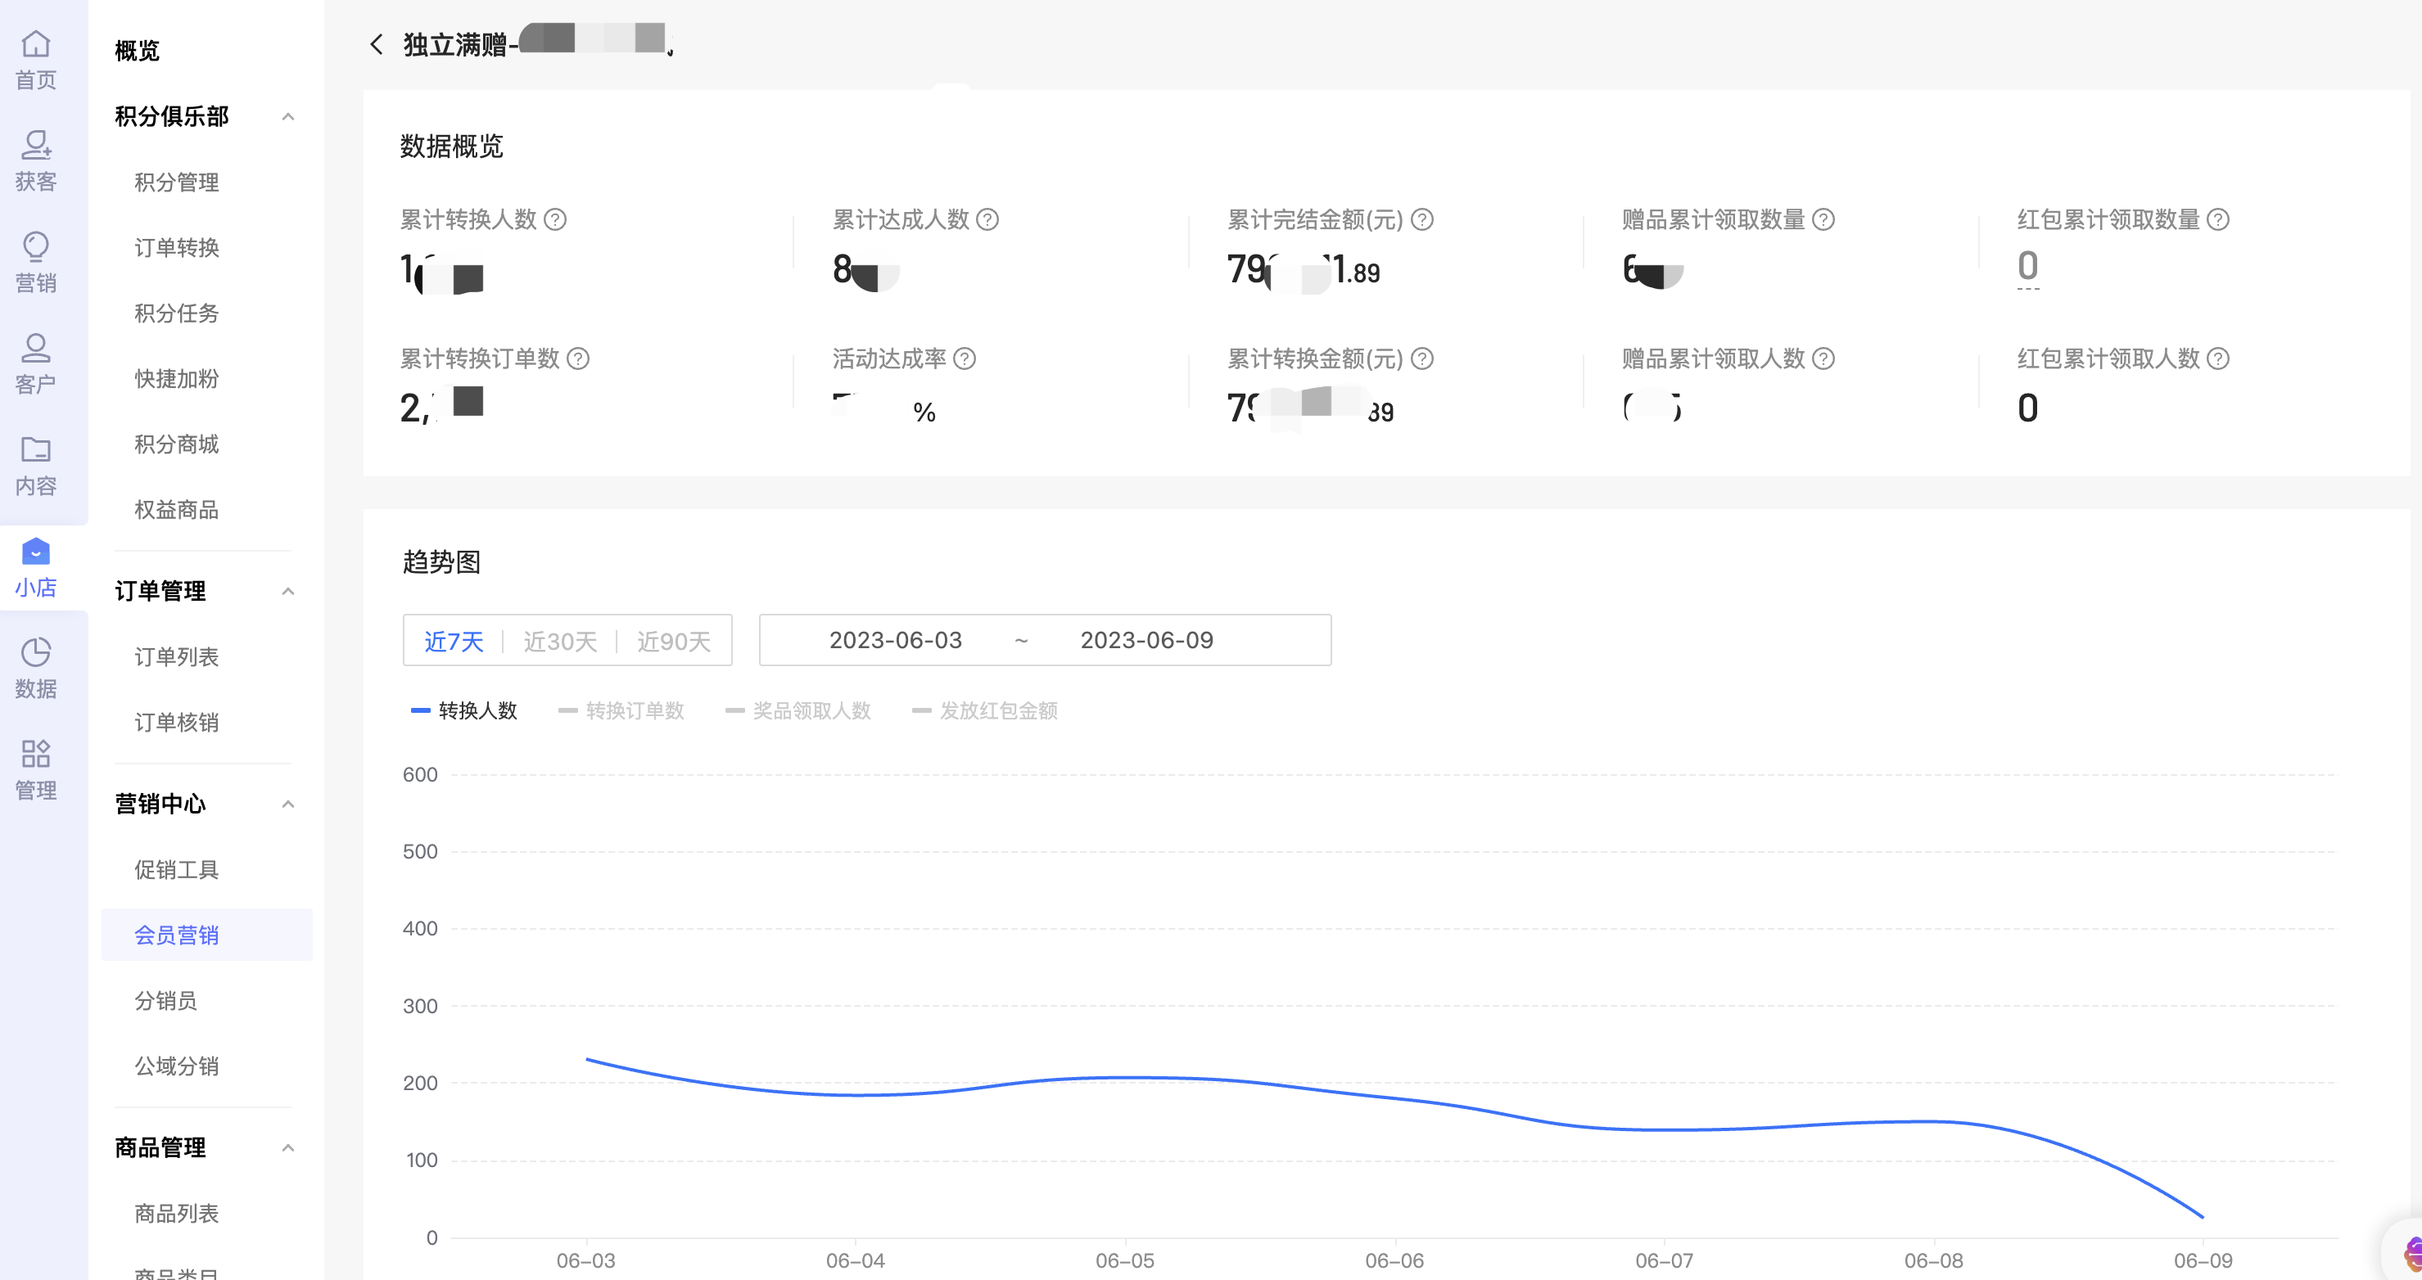
Task: Open 公域分销 menu item
Action: click(177, 1066)
